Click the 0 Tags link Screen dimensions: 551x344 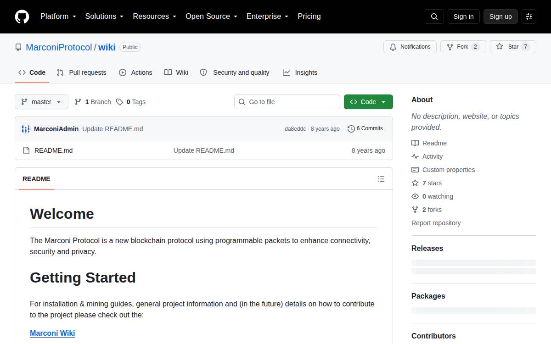[x=131, y=102]
